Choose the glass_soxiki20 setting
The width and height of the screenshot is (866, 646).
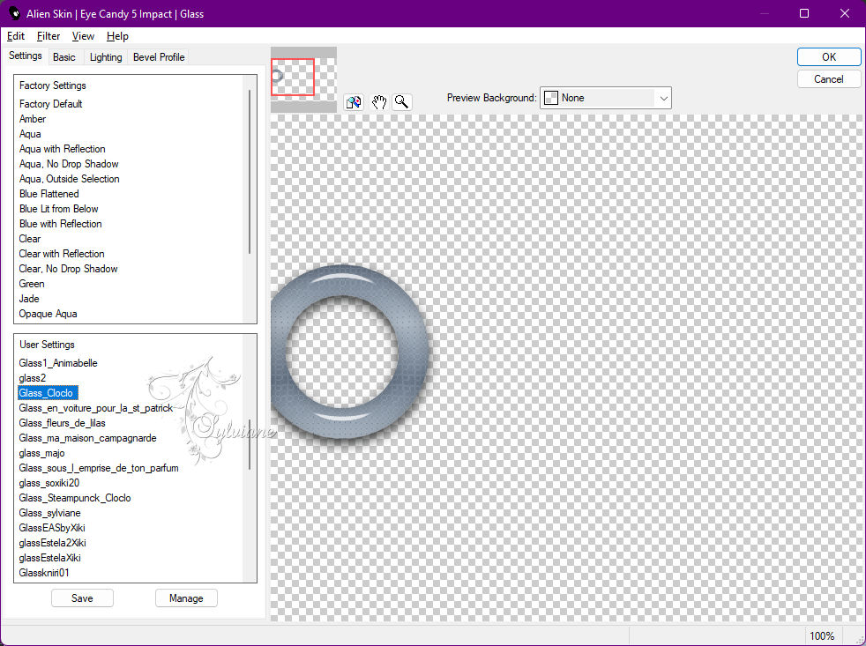coord(49,483)
